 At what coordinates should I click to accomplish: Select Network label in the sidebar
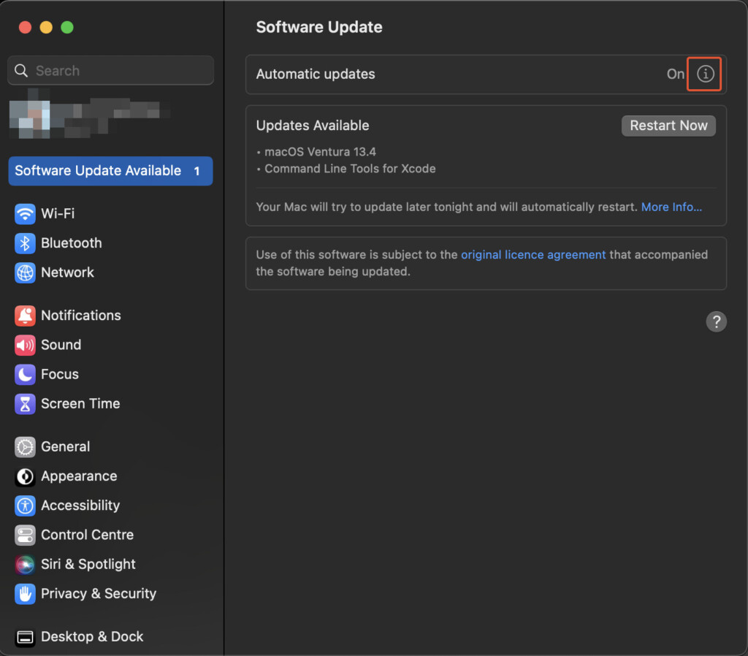(x=67, y=272)
